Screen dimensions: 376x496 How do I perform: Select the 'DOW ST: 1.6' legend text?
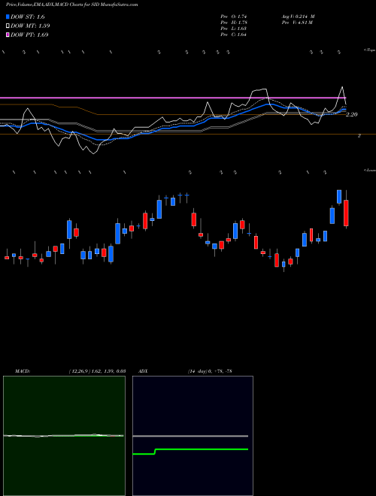point(28,17)
